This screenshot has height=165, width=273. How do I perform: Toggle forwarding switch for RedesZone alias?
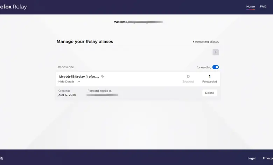pos(216,67)
